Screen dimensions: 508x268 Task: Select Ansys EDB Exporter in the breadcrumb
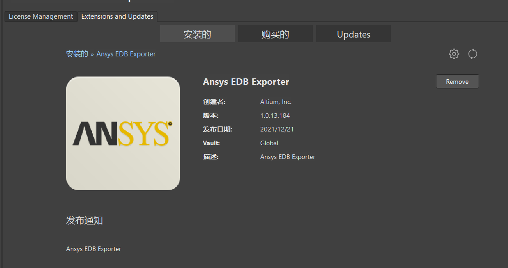126,54
